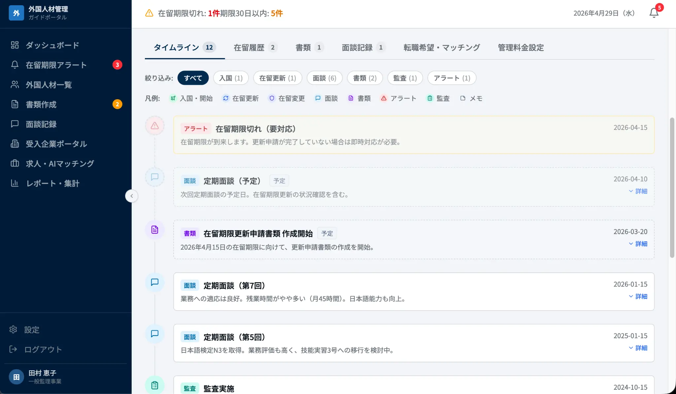Screen dimensions: 676x394
Task: Click the date 2026-04-15
Action: (630, 128)
